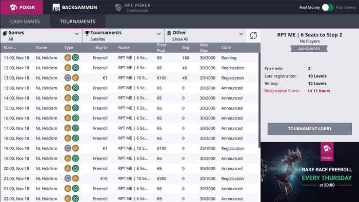Click the Tournament Lobby button
The height and width of the screenshot is (202, 359).
(x=310, y=129)
